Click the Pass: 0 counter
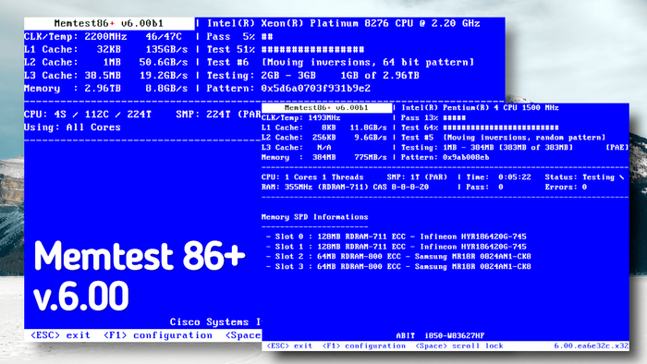The height and width of the screenshot is (364, 647). [x=484, y=188]
